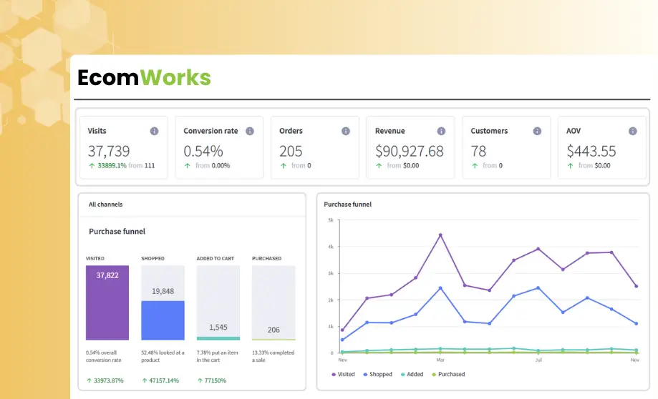Click the Visited peak data point at Mar
The height and width of the screenshot is (399, 658).
[440, 235]
